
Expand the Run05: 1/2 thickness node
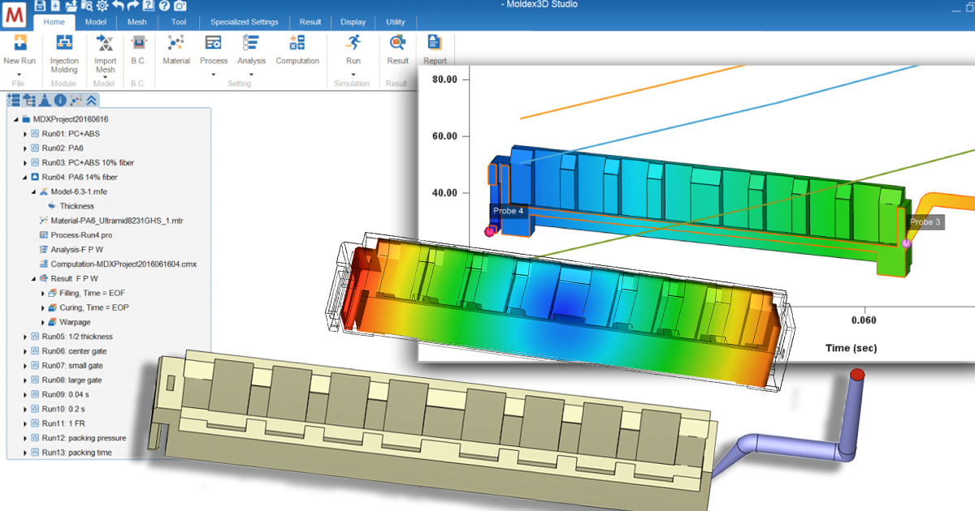pos(25,337)
